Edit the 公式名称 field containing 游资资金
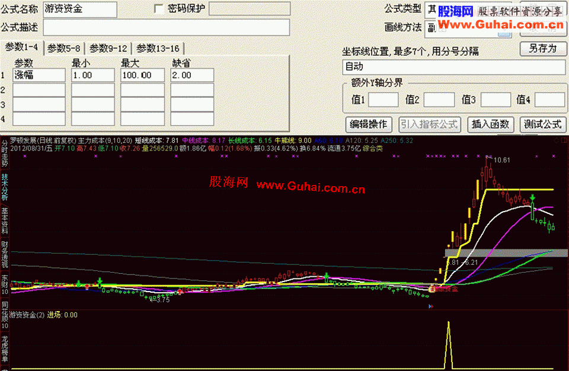569x371 pixels. pyautogui.click(x=80, y=9)
